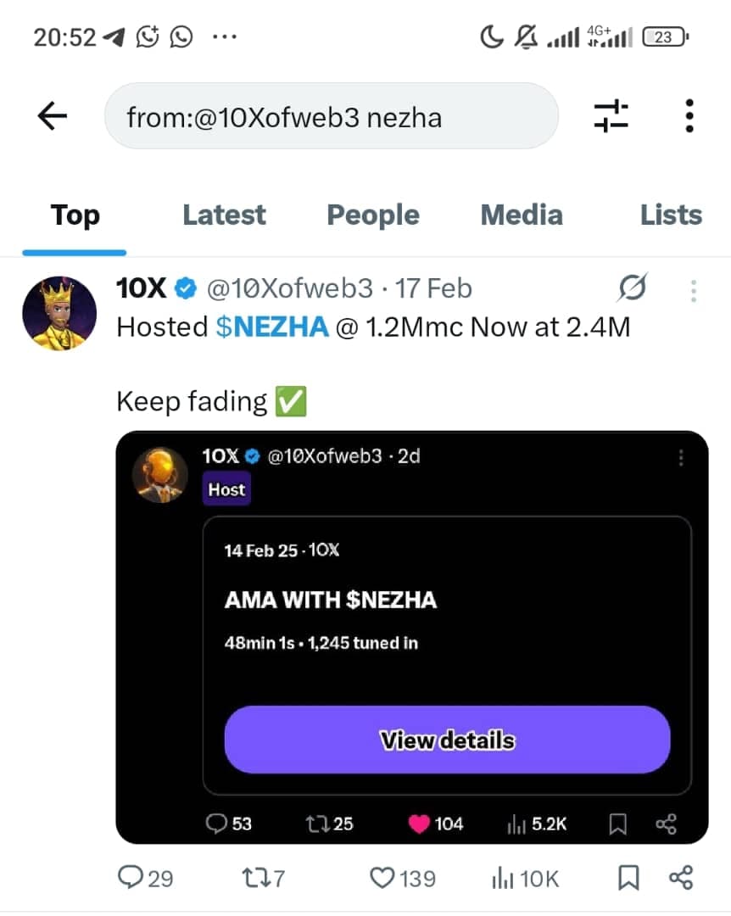This screenshot has width=731, height=916.
Task: Like the quoted AMA post
Action: click(421, 823)
